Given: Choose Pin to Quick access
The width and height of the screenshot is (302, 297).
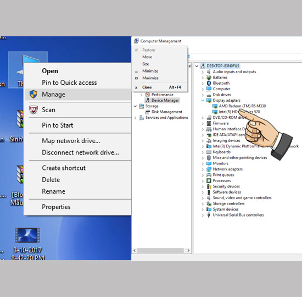Looking at the screenshot, I should [69, 82].
